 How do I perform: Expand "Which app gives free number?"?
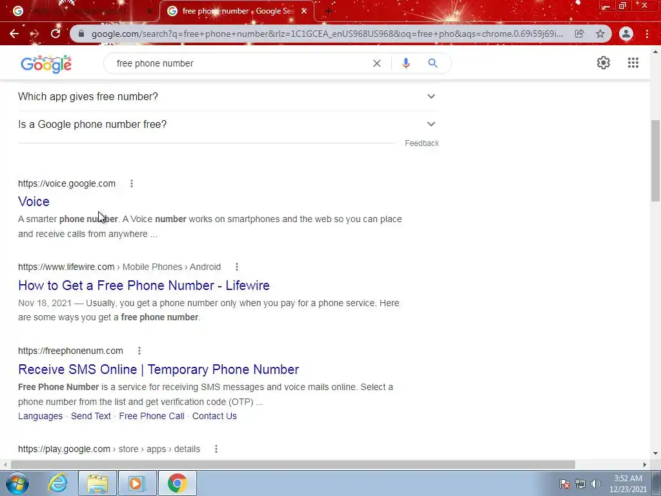click(x=228, y=97)
